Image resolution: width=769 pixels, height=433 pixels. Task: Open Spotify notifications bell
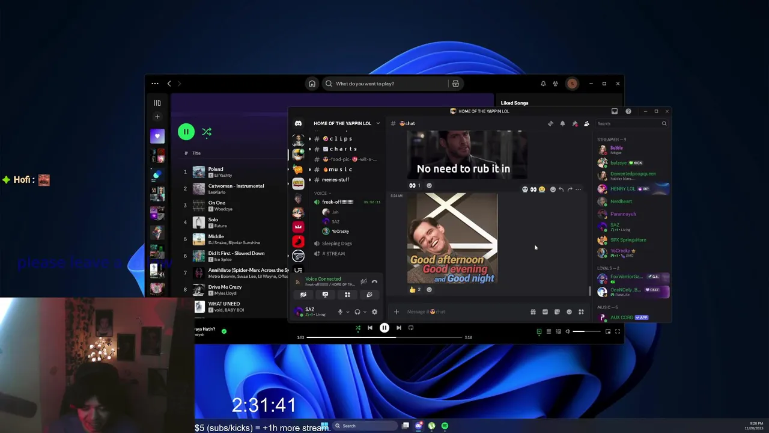pyautogui.click(x=543, y=84)
